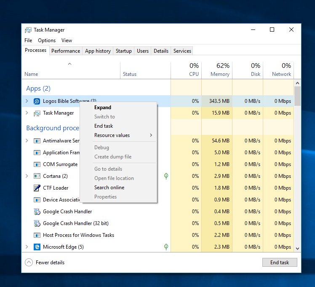Click the Fewer details link
The image size is (315, 287).
pyautogui.click(x=50, y=263)
